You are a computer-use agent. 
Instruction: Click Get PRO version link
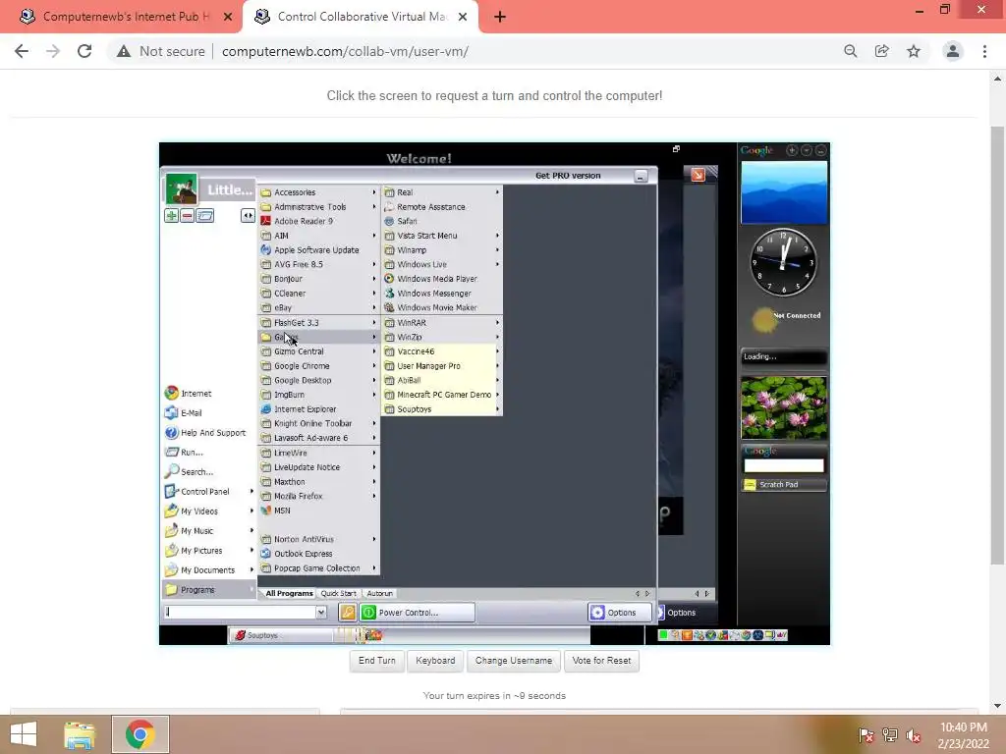[x=568, y=176]
